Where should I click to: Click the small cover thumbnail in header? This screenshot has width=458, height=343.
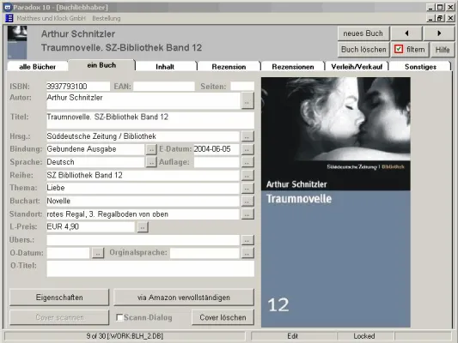(x=17, y=42)
